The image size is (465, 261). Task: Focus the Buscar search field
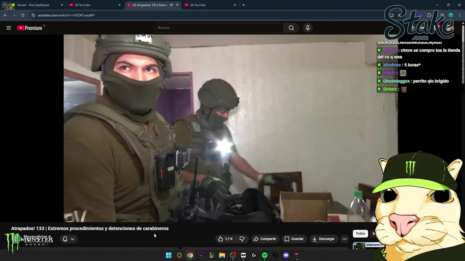pos(219,28)
